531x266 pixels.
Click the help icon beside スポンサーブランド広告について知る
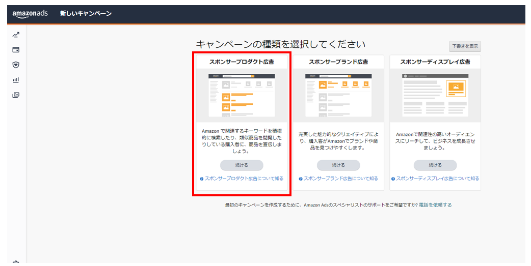pos(300,179)
